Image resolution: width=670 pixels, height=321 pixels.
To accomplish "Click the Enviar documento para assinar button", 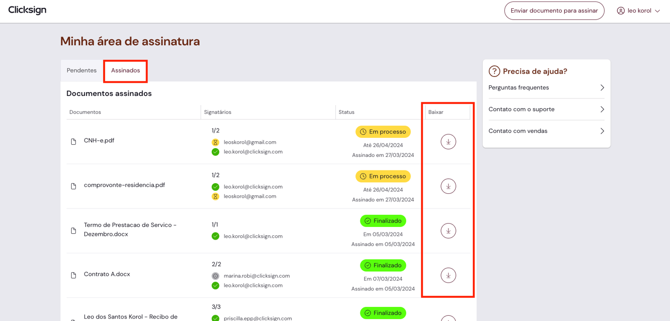I will pos(554,10).
